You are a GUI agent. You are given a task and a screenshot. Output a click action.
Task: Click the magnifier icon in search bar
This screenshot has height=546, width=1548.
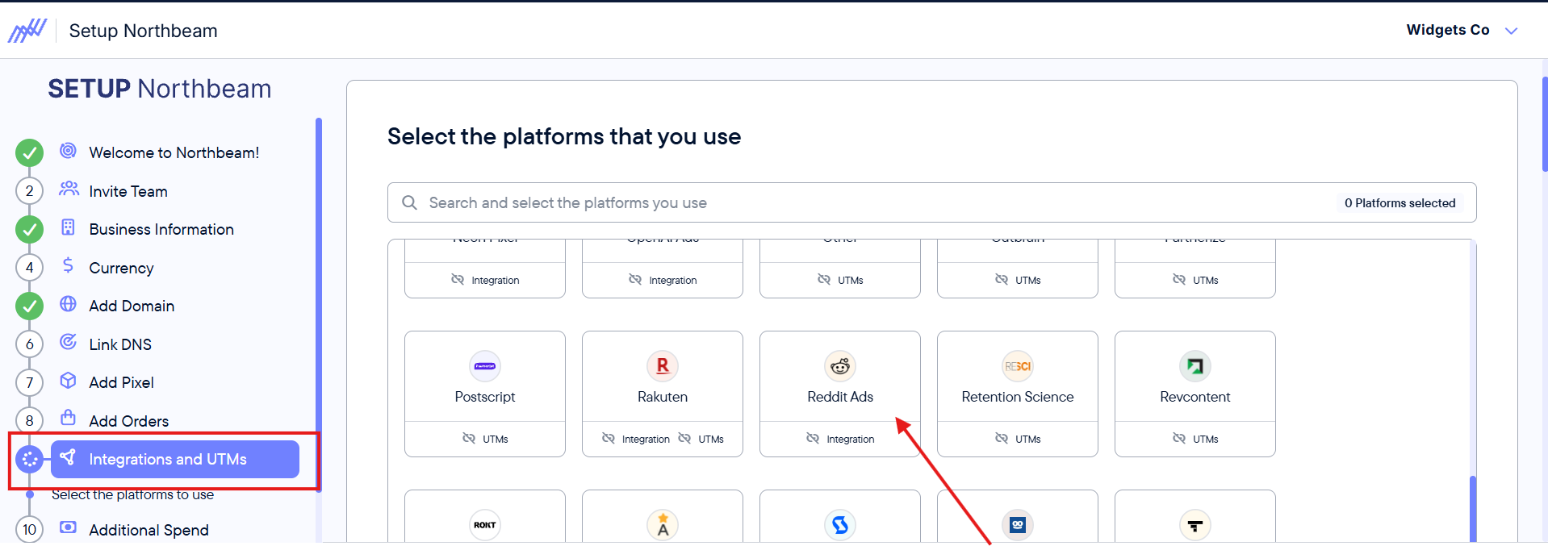click(410, 202)
